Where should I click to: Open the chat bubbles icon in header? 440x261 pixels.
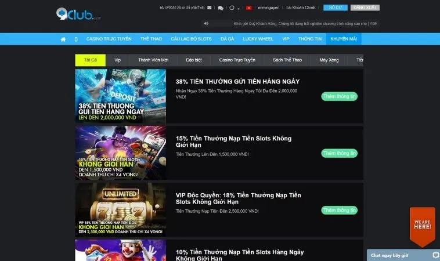(221, 8)
